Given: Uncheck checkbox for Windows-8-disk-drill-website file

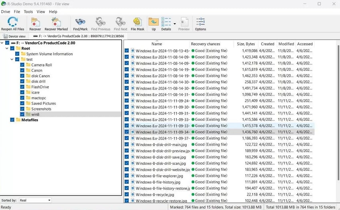Looking at the screenshot, I should (x=127, y=169).
